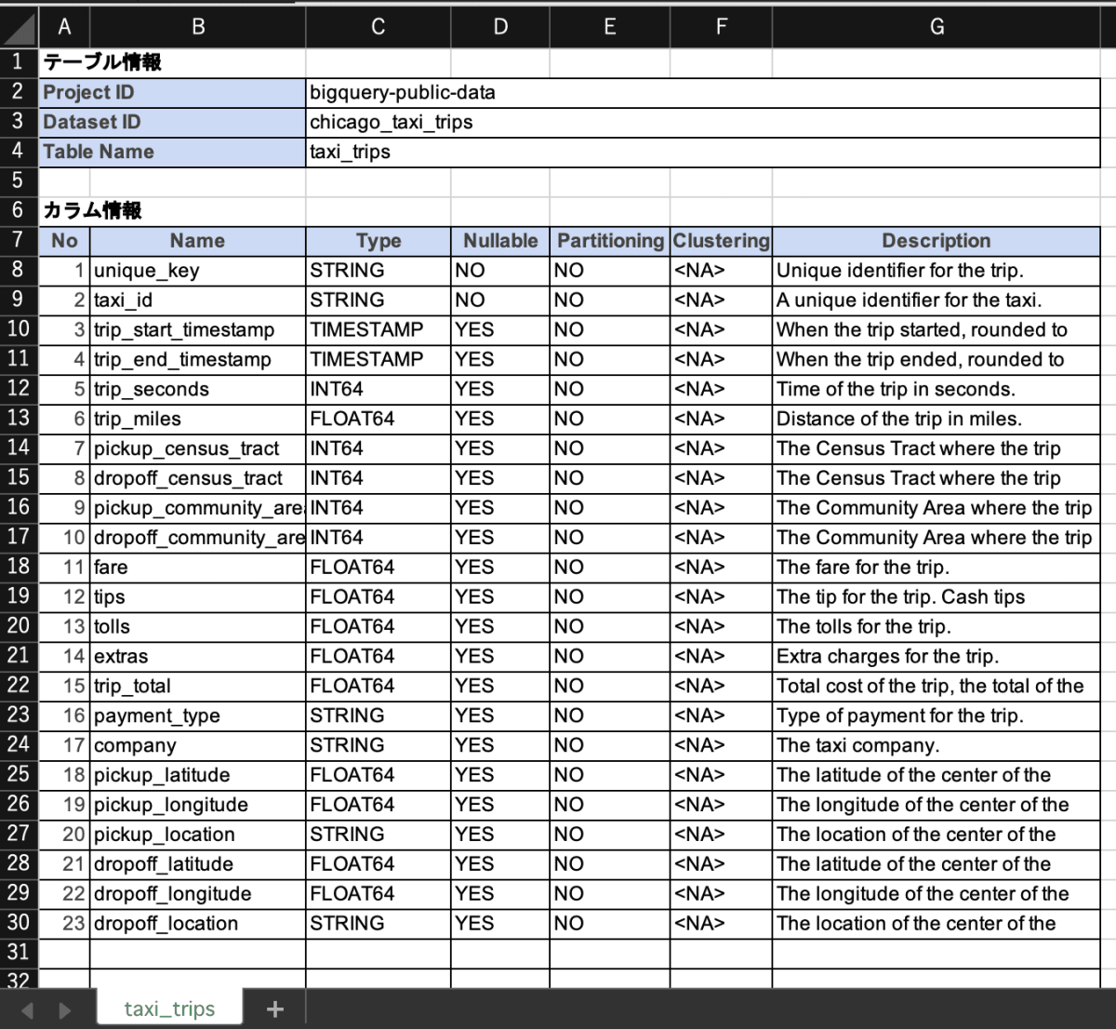1116x1029 pixels.
Task: Select column A header
Action: tap(64, 27)
